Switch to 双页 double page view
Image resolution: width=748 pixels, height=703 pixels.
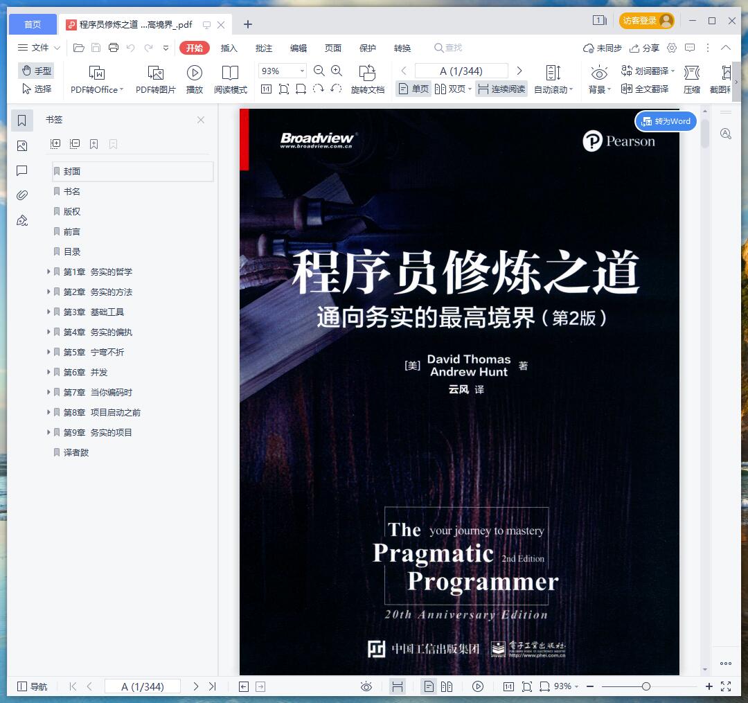pyautogui.click(x=453, y=89)
